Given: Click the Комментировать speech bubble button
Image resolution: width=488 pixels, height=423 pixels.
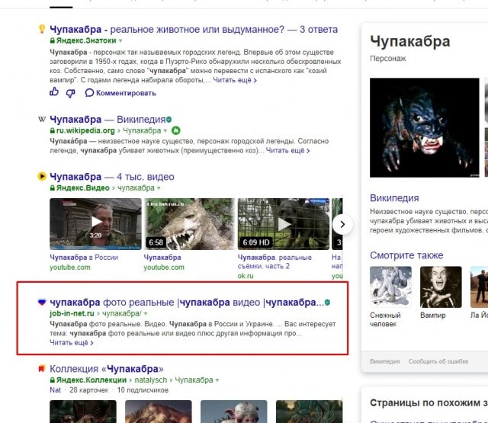Looking at the screenshot, I should point(120,93).
